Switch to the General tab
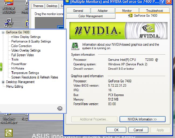The height and width of the screenshot is (138, 175). click(78, 11)
